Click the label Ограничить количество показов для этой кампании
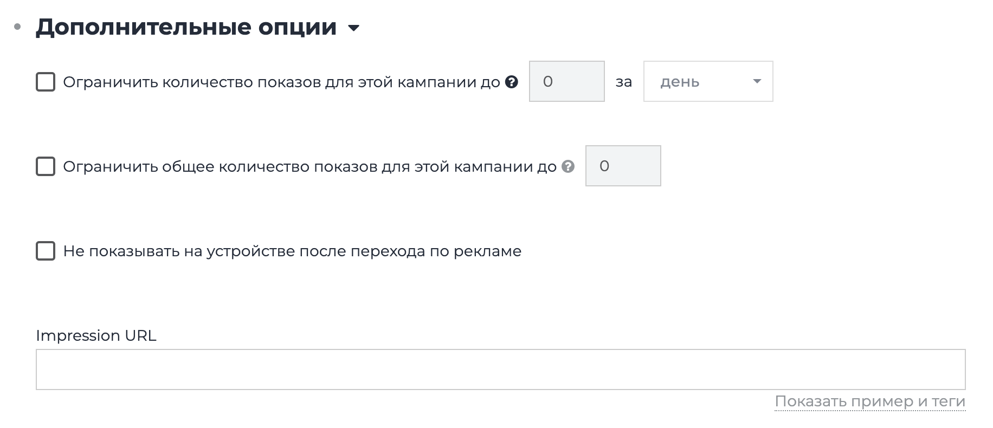 [x=281, y=82]
